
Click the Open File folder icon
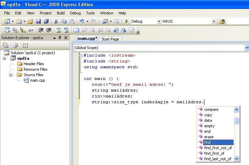point(30,21)
